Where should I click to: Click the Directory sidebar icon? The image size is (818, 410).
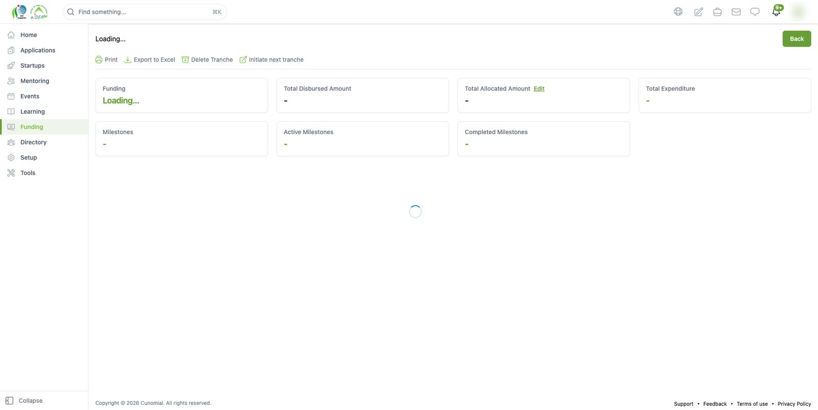(x=11, y=142)
